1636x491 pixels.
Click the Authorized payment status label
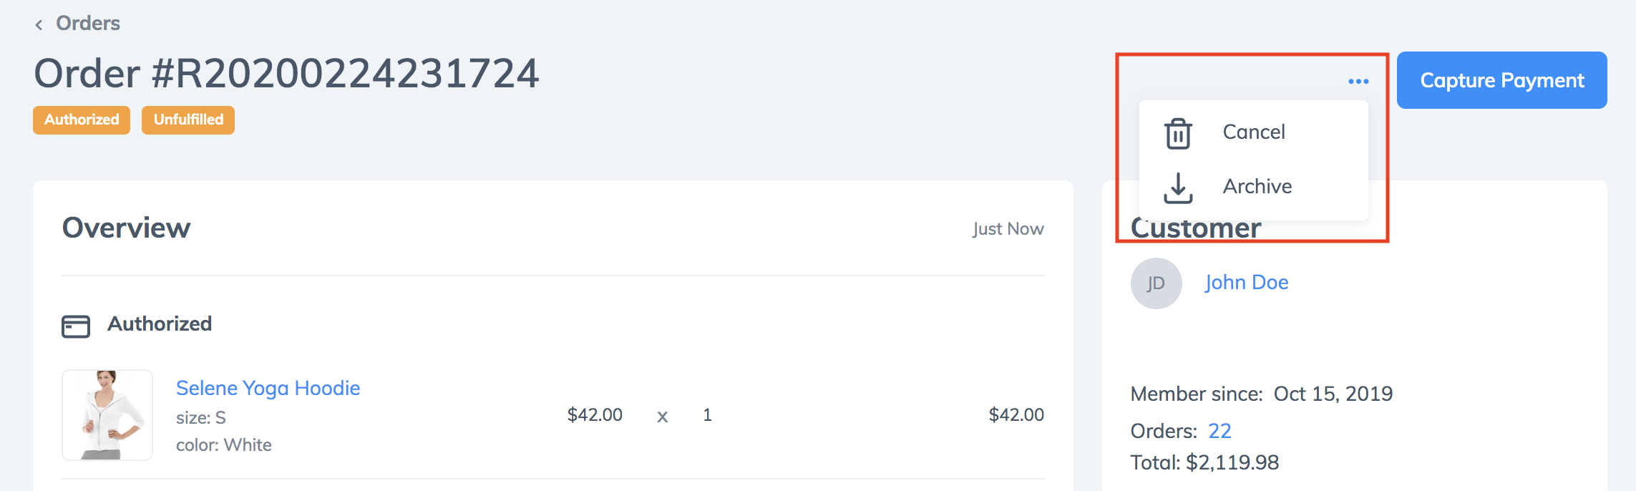[160, 324]
